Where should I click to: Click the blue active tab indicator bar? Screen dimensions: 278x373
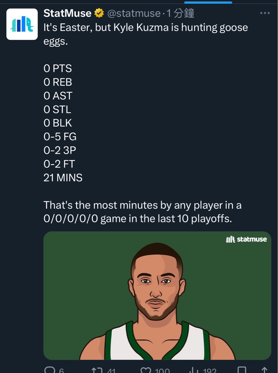click(x=208, y=2)
